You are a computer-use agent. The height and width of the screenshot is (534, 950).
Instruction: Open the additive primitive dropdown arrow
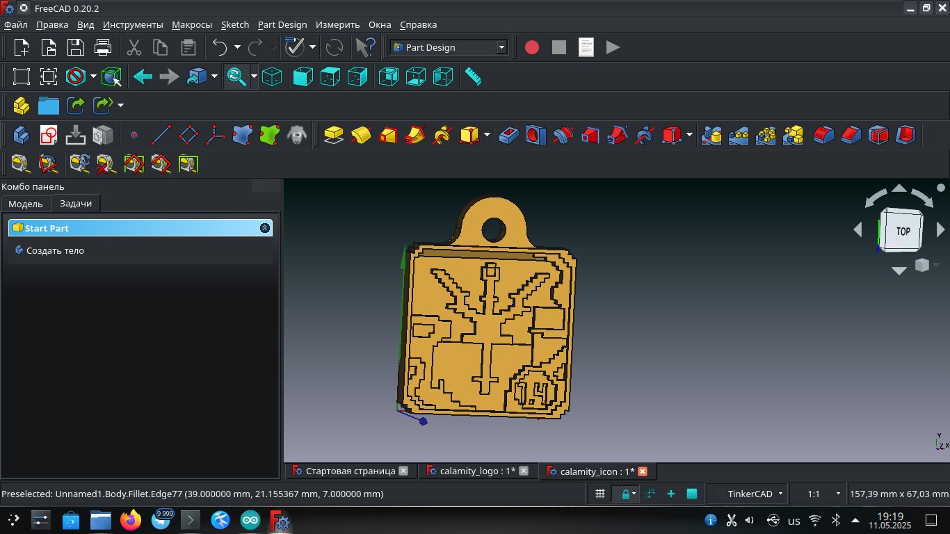(x=488, y=134)
